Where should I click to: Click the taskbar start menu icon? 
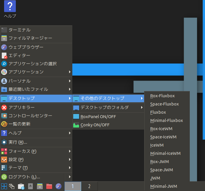pos(4,186)
